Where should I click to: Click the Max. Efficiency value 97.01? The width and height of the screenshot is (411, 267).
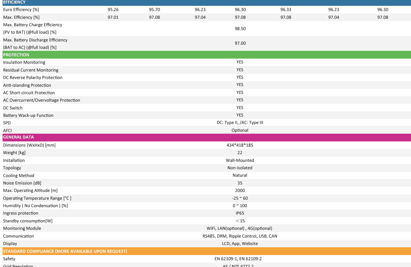(113, 17)
